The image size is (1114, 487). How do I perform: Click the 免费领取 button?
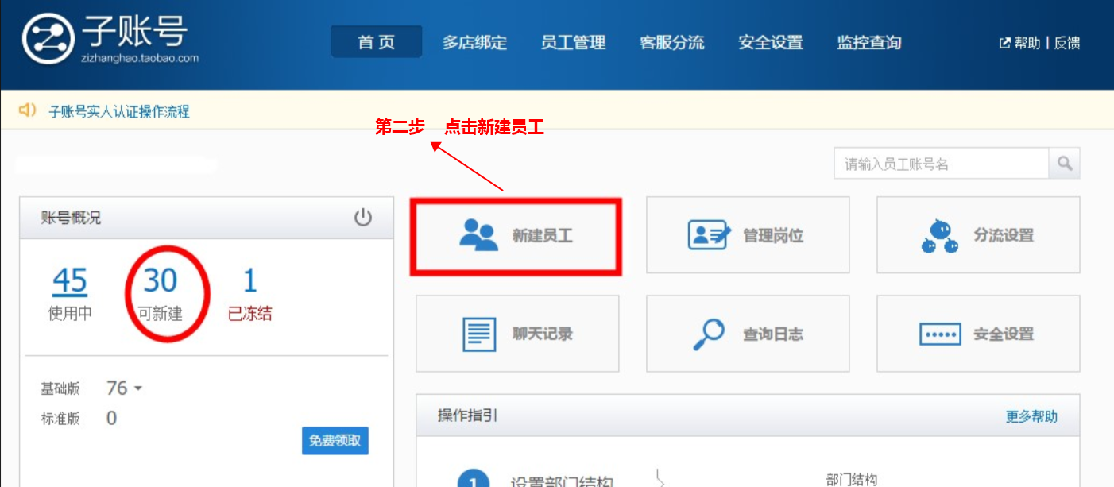click(335, 440)
